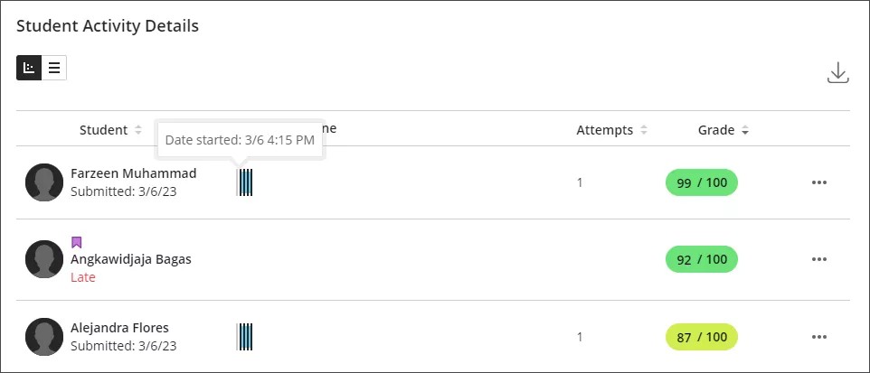This screenshot has width=870, height=373.
Task: Open Angkawidjaja Bagas's avatar
Action: pos(43,259)
